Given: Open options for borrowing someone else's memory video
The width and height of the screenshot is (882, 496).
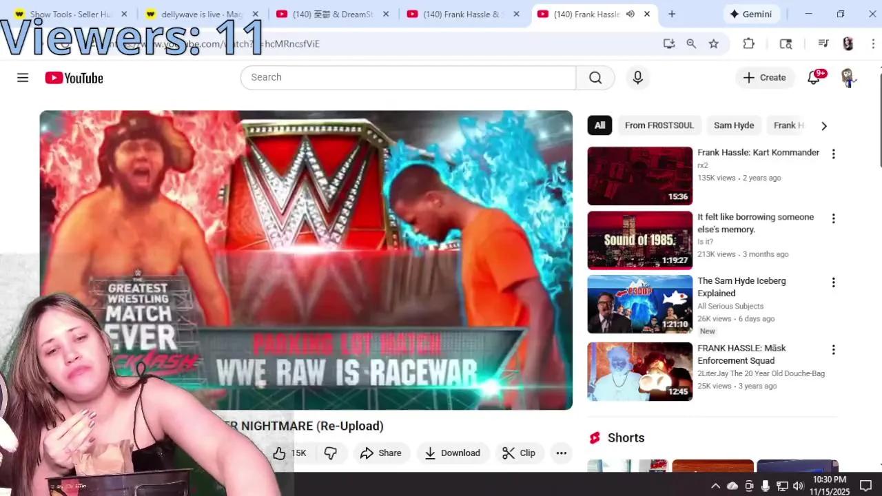Looking at the screenshot, I should tap(833, 218).
